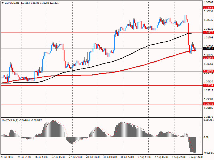Image resolution: width=214 pixels, height=160 pixels.
Task: Click the 1.29185 price scale value
Action: click(x=208, y=108)
